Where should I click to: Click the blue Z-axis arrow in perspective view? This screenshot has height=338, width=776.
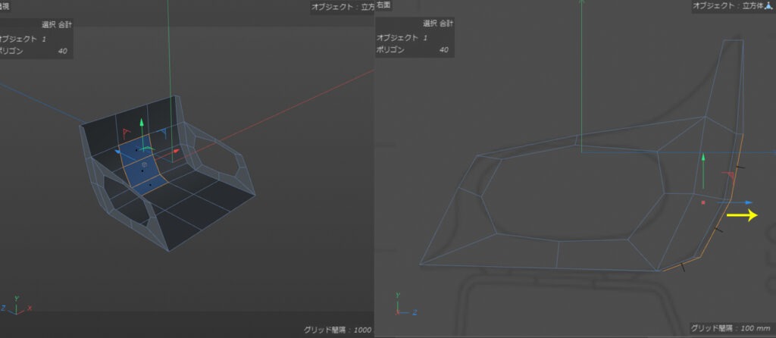119,153
